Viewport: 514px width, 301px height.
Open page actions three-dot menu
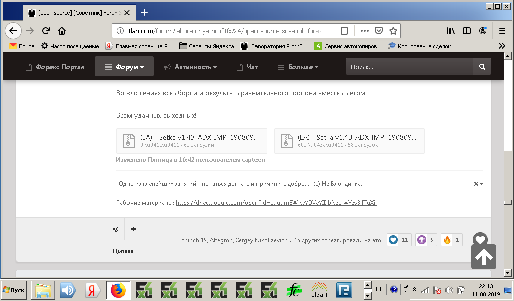(364, 31)
